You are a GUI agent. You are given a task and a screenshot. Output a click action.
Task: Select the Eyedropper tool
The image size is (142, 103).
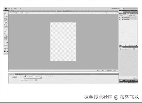pyautogui.click(x=5, y=42)
